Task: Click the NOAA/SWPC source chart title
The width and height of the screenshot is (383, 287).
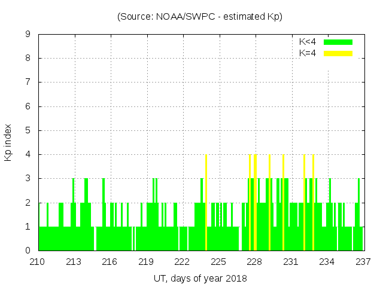Action: tap(199, 17)
